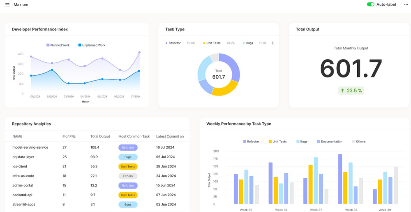This screenshot has height=212, width=411.
Task: Toggle Documentation legend in weekly bar chart
Action: tap(330, 142)
